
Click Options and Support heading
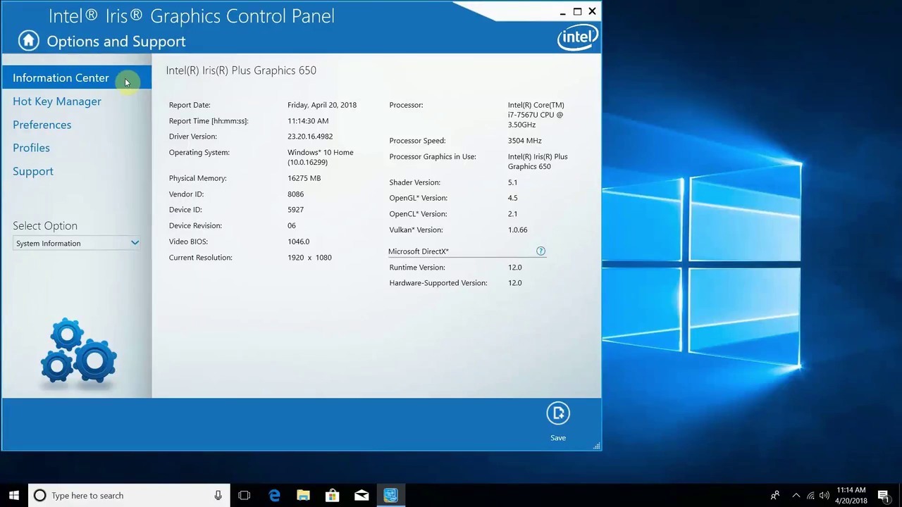116,42
